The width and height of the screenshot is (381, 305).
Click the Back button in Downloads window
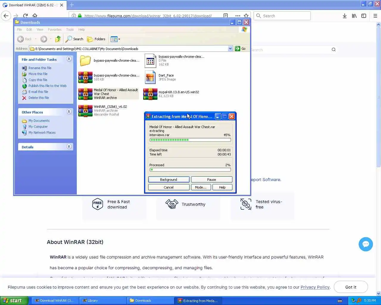pyautogui.click(x=24, y=39)
